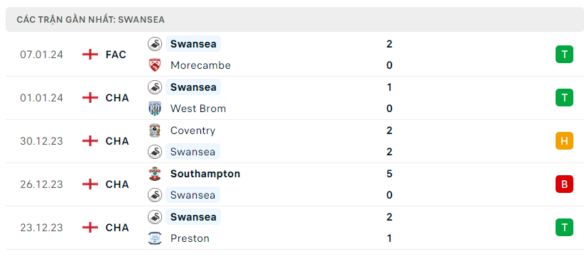Screen dimensions: 584x261
Task: Open Southampton team name link
Action: 205,174
